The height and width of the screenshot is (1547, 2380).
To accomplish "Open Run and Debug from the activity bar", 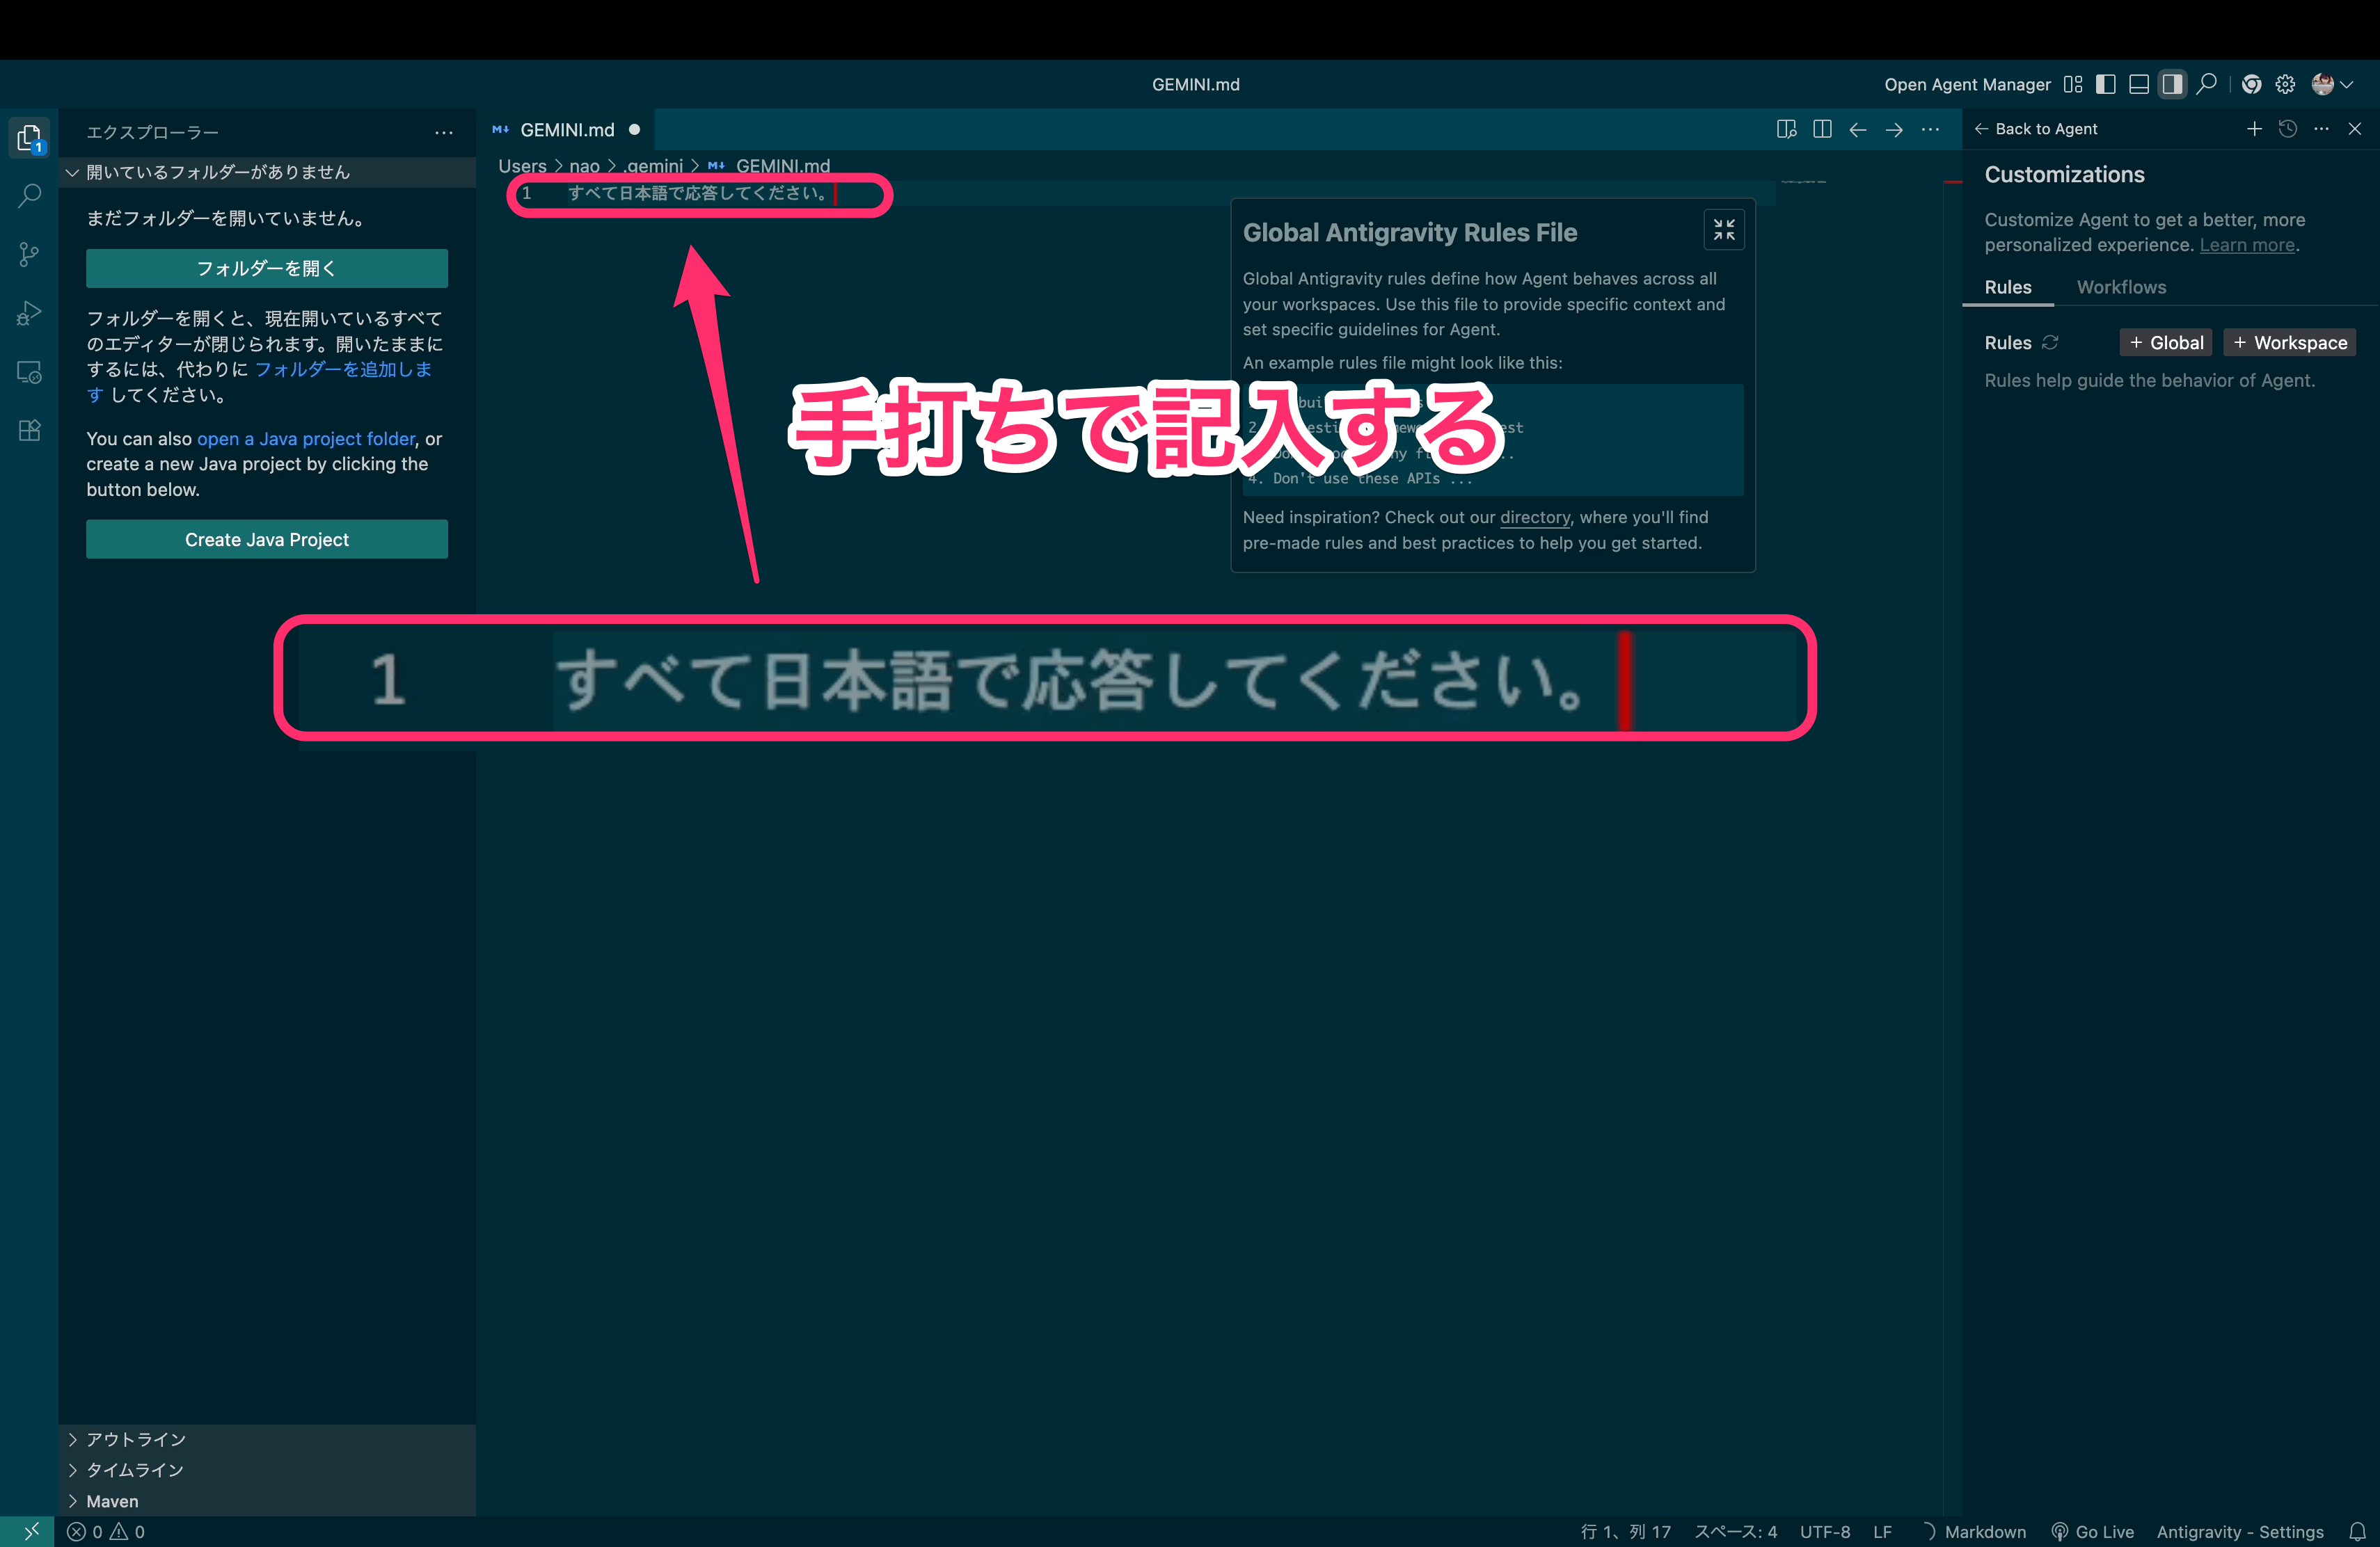I will pos(29,313).
